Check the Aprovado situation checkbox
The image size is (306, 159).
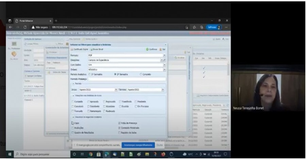coord(88,101)
